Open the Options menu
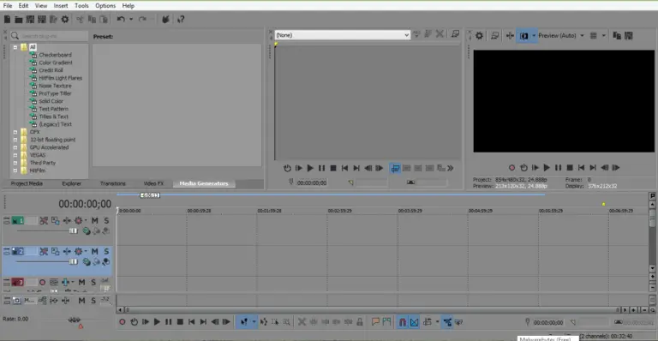The height and width of the screenshot is (341, 658). pos(105,5)
